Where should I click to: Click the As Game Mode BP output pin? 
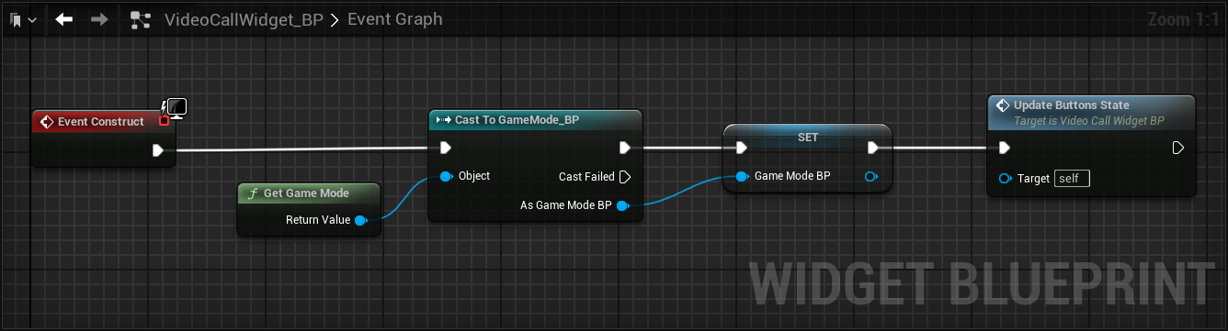622,205
